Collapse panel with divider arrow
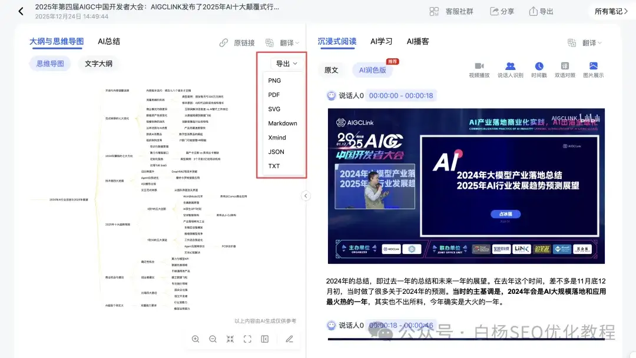 click(306, 196)
